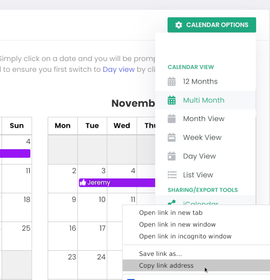
Task: Open the purple Jeremy event bar
Action: [x=117, y=183]
